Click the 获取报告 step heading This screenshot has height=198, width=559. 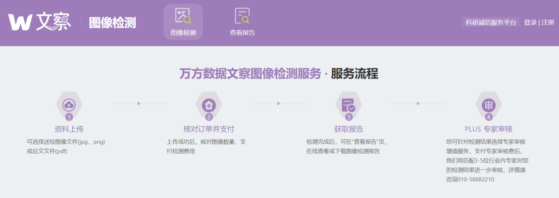click(x=348, y=129)
